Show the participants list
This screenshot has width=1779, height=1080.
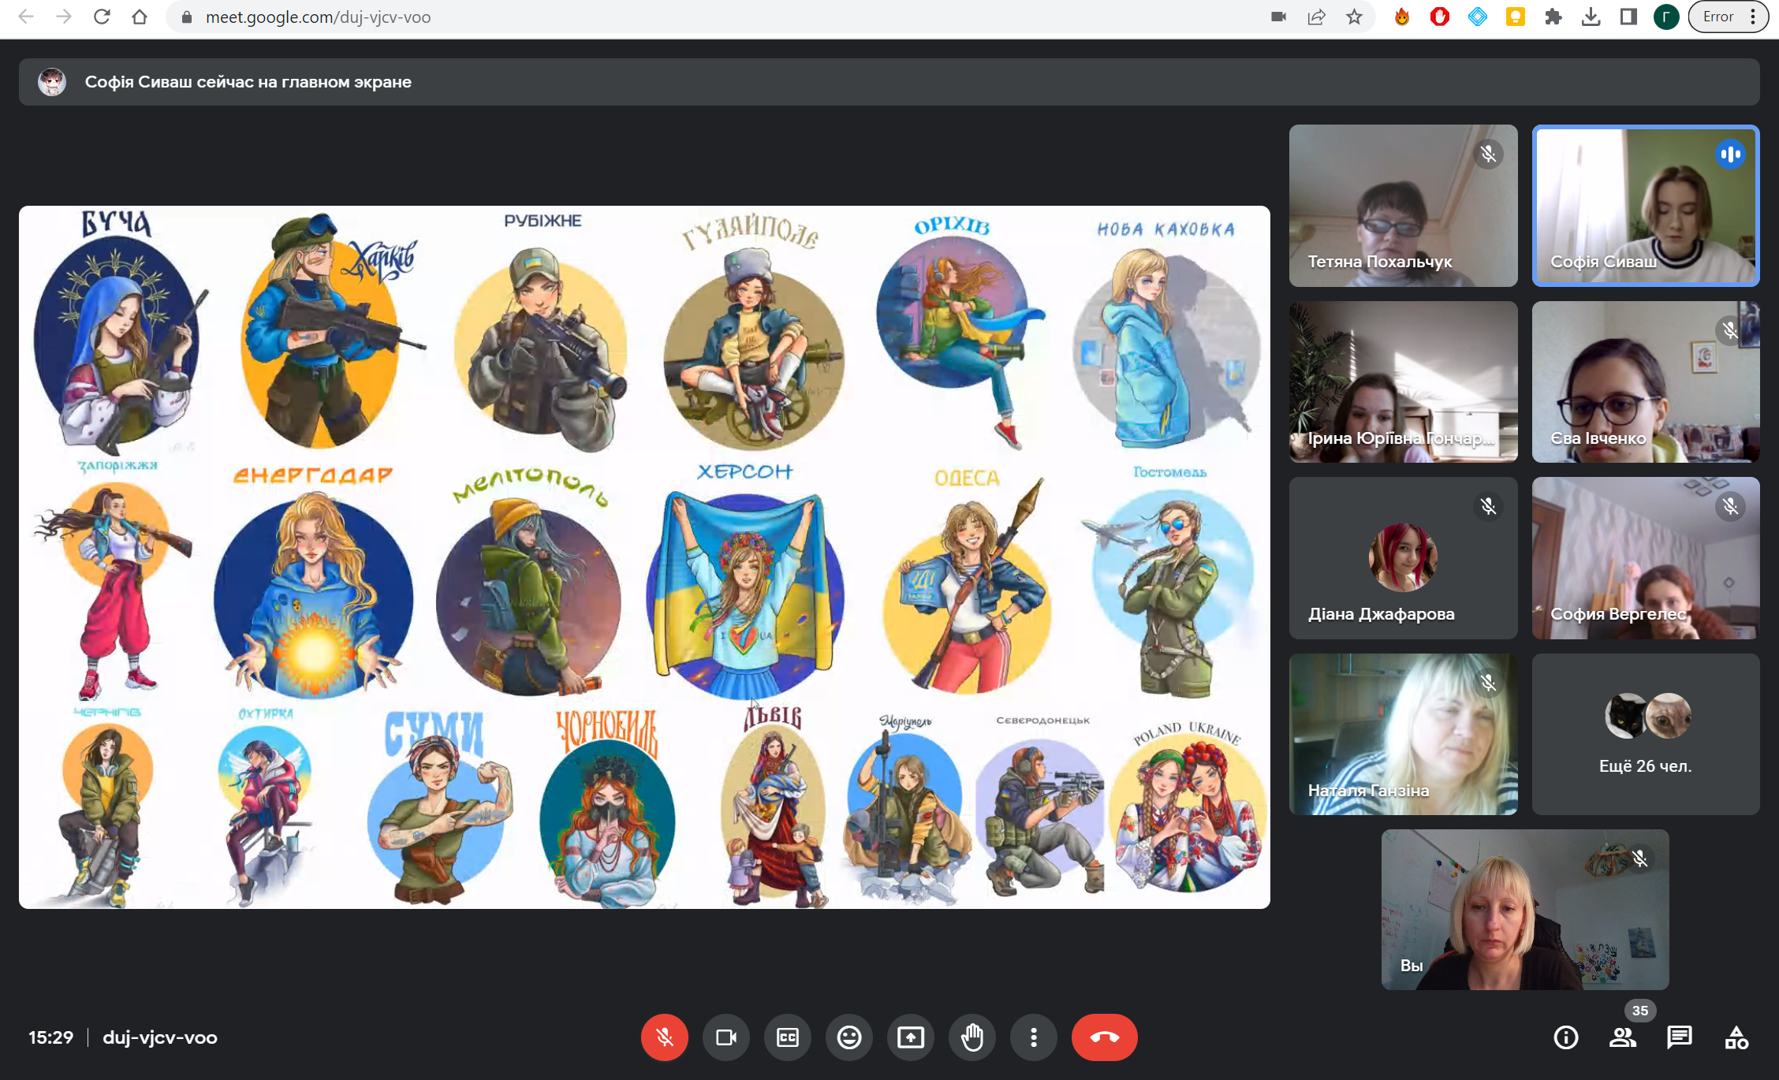1622,1037
